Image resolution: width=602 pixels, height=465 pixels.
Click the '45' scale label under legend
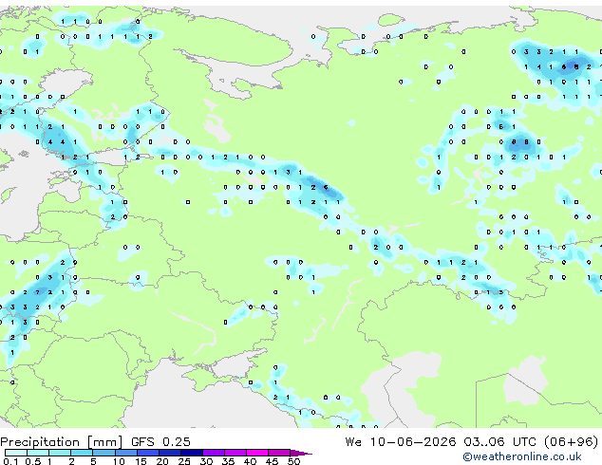[272, 461]
